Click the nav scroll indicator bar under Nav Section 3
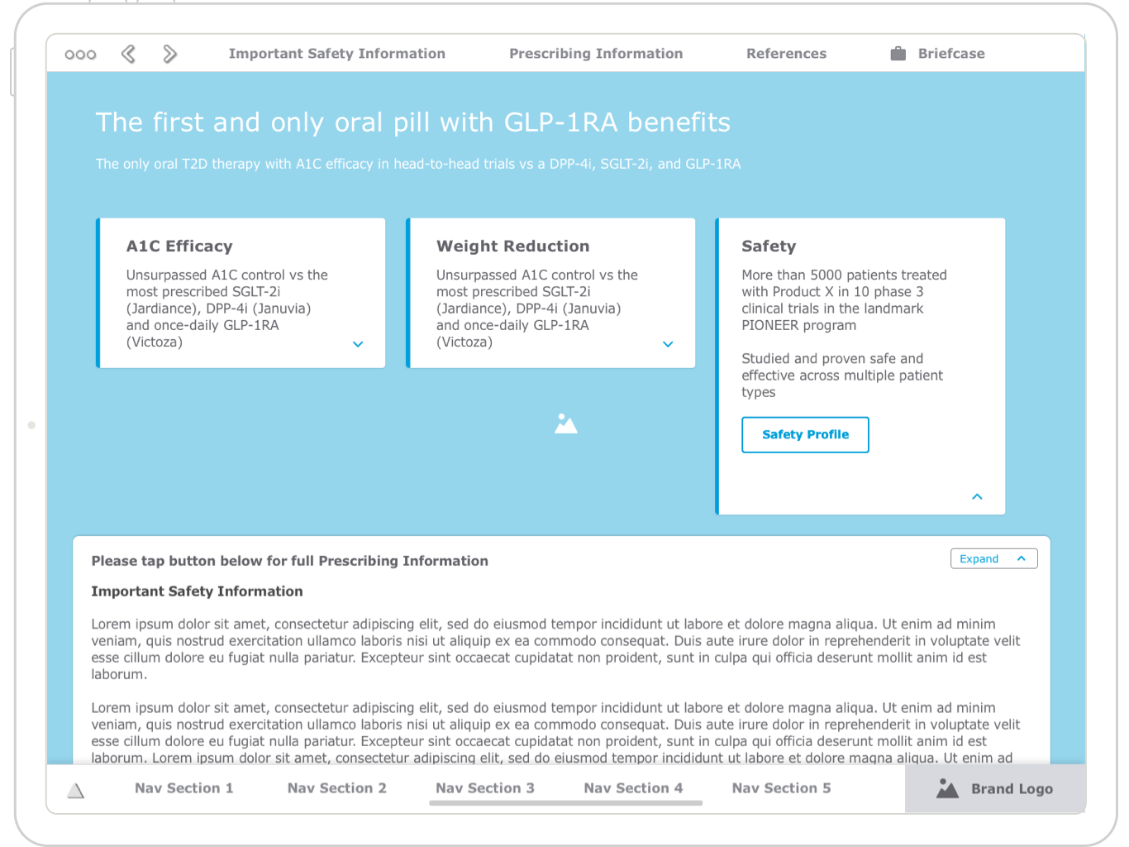Image resolution: width=1129 pixels, height=847 pixels. tap(566, 803)
